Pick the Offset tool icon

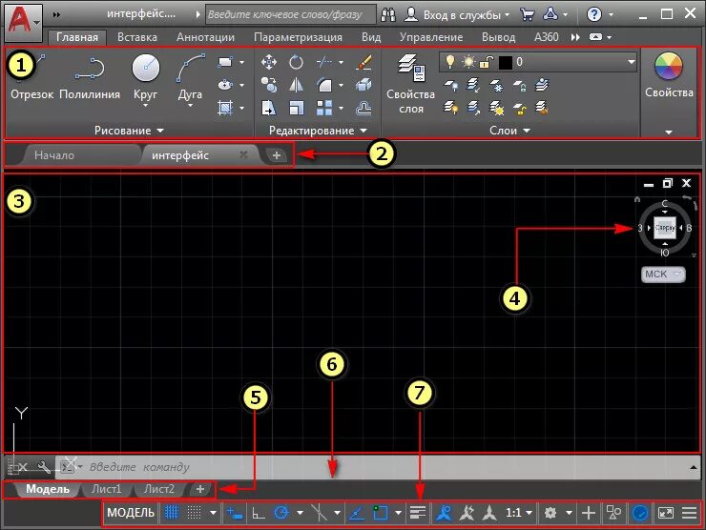click(363, 108)
